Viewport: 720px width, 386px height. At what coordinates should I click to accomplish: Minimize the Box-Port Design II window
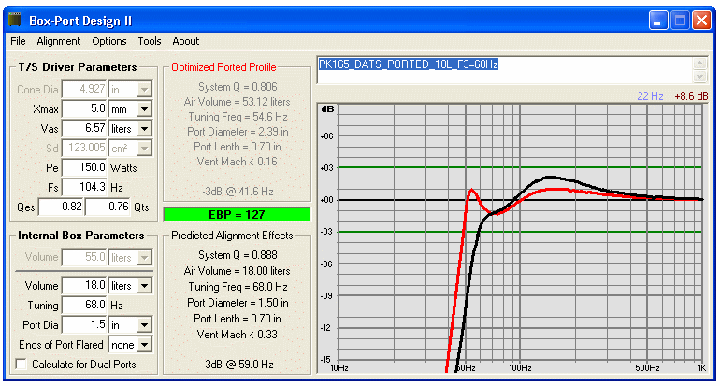(658, 21)
